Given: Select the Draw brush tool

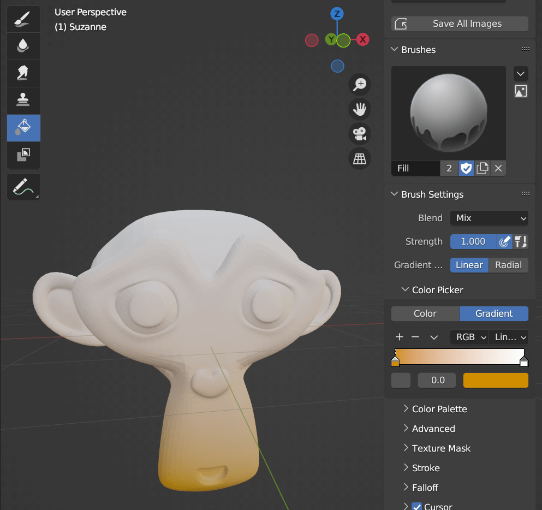Looking at the screenshot, I should pyautogui.click(x=23, y=19).
